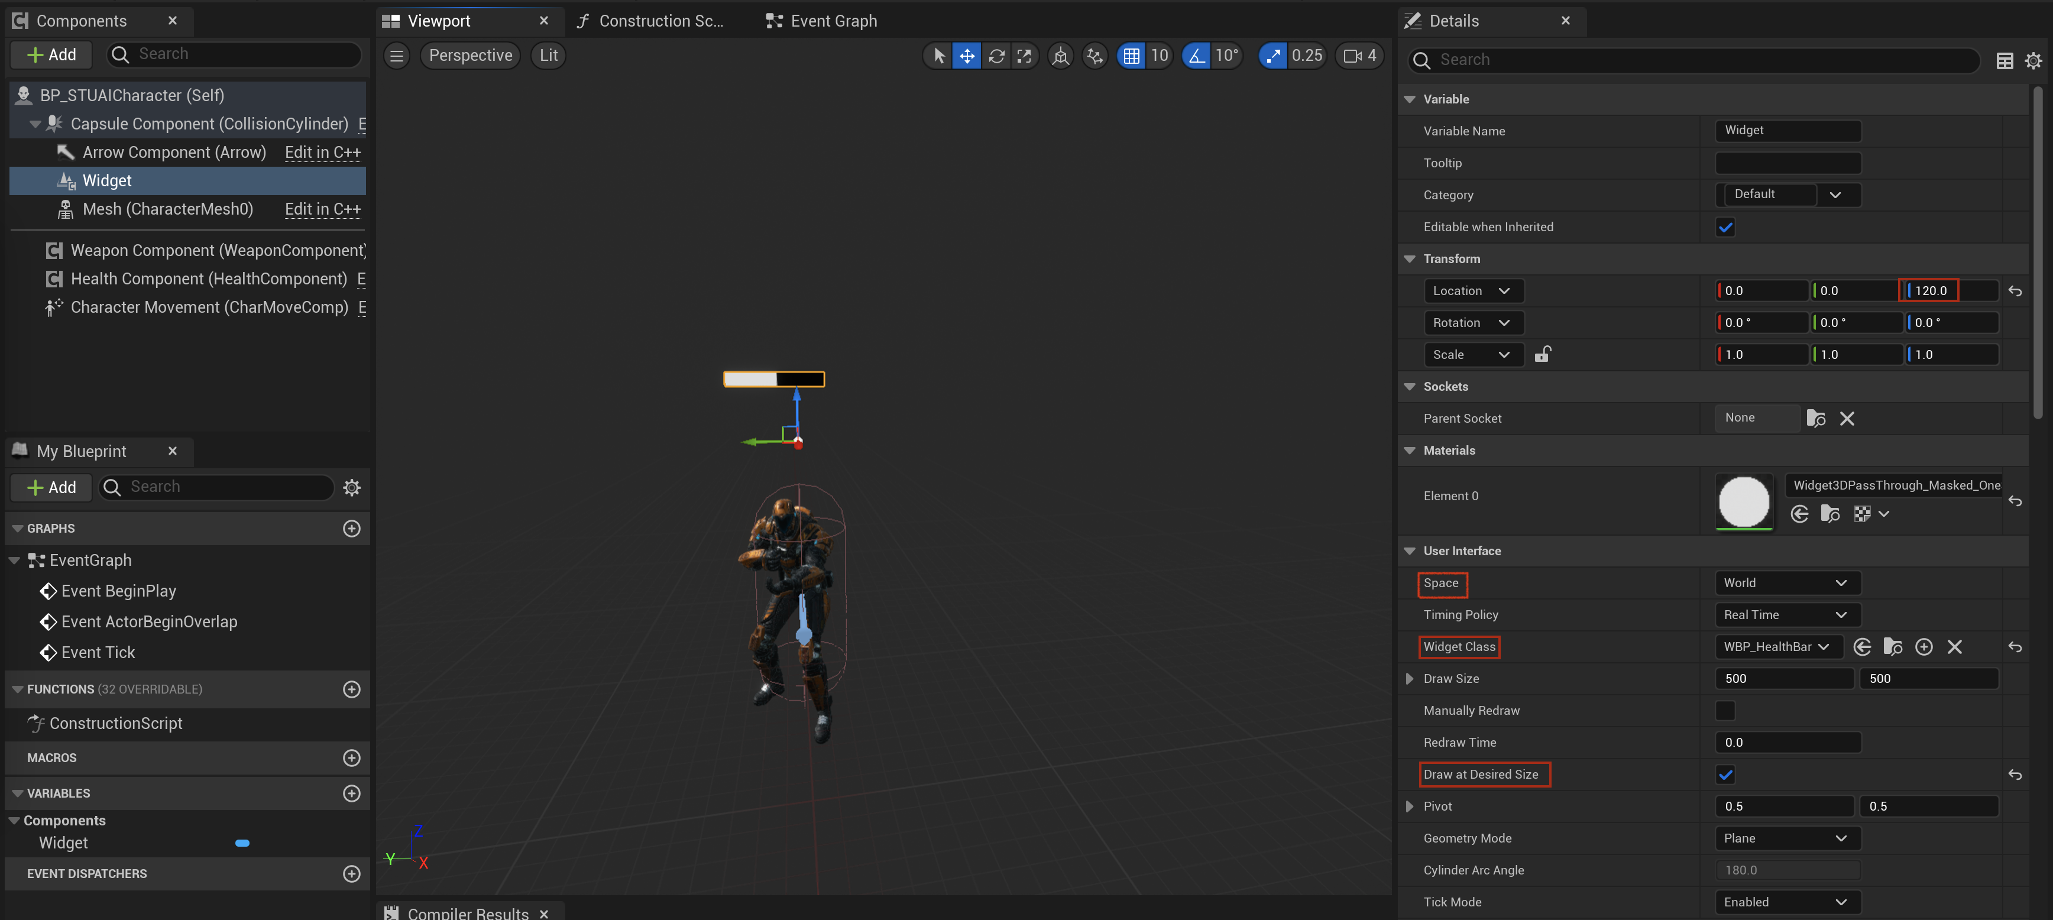Toggle rotation snapping angle icon

(x=1196, y=56)
